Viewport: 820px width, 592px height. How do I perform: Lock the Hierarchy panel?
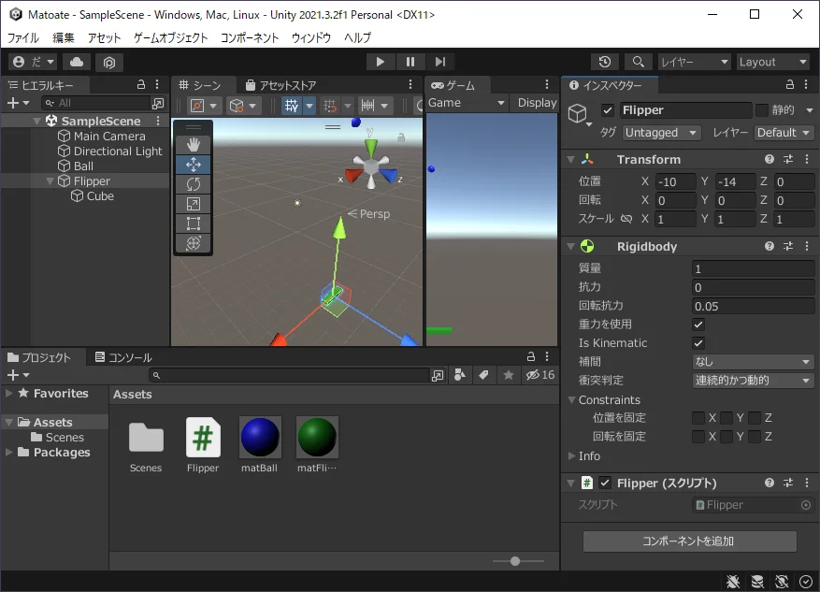click(x=141, y=85)
